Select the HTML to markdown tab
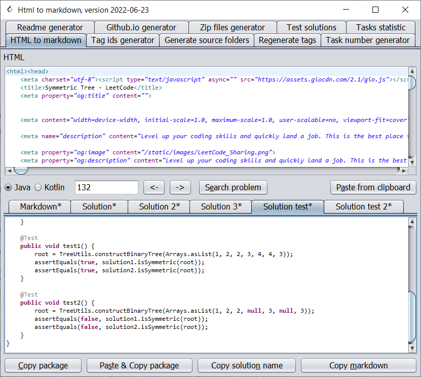 point(46,40)
